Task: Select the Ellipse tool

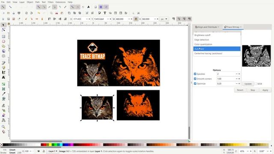Action: (x=3, y=41)
